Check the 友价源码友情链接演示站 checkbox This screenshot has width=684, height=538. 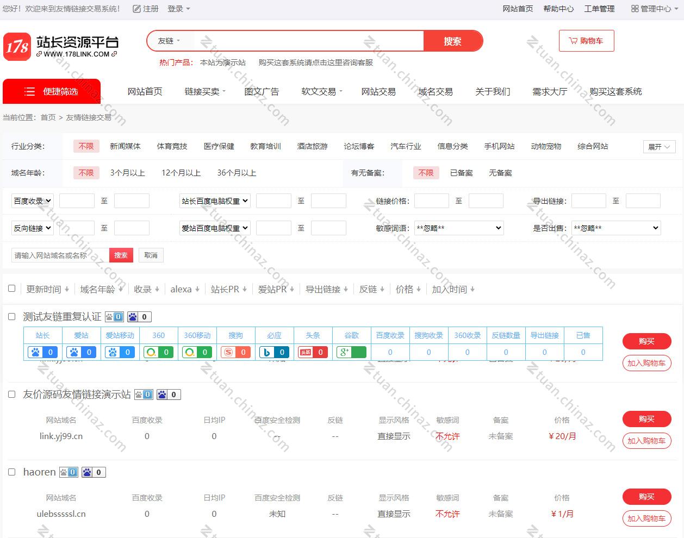pyautogui.click(x=11, y=394)
